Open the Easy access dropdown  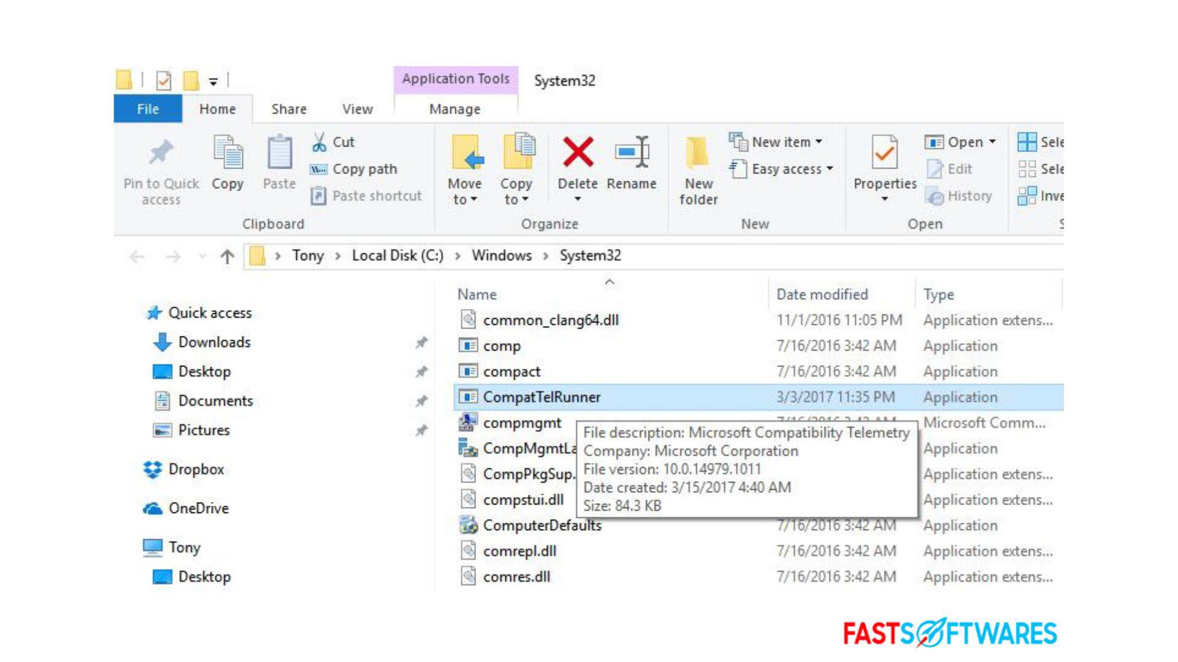(x=781, y=169)
